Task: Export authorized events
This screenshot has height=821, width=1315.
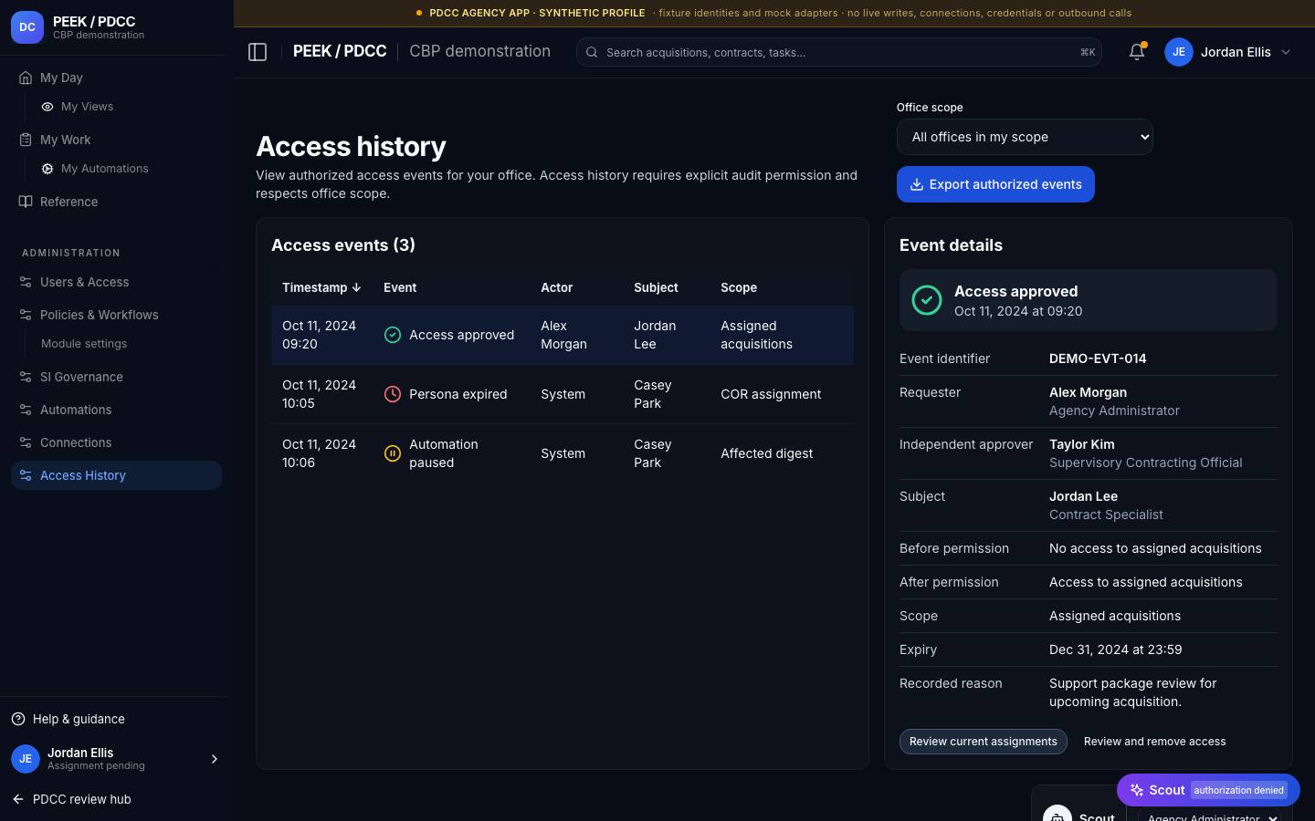Action: [x=995, y=184]
